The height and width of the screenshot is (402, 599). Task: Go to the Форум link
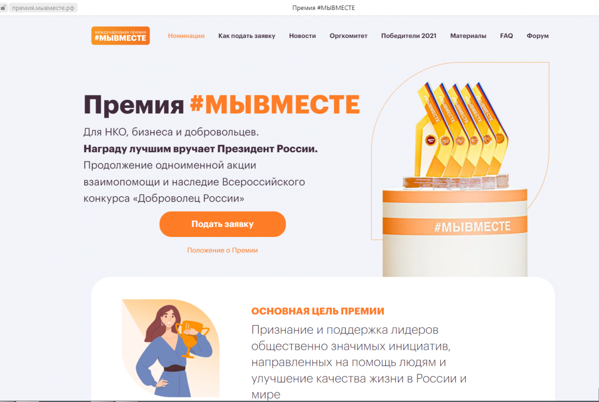(538, 36)
